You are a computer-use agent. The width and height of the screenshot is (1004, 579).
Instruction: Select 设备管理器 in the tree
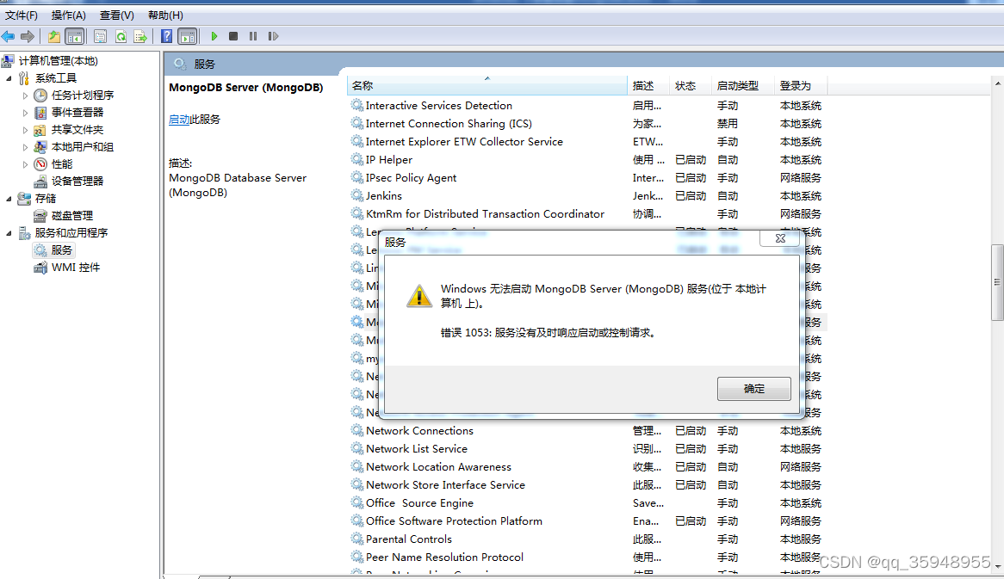(x=77, y=182)
